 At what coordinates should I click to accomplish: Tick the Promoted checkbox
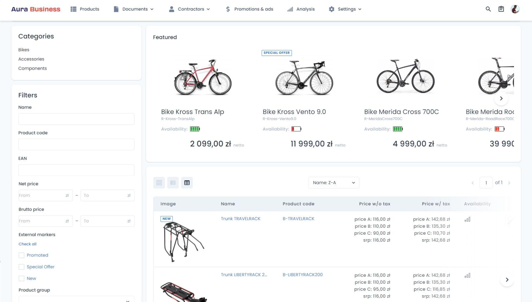coord(21,255)
